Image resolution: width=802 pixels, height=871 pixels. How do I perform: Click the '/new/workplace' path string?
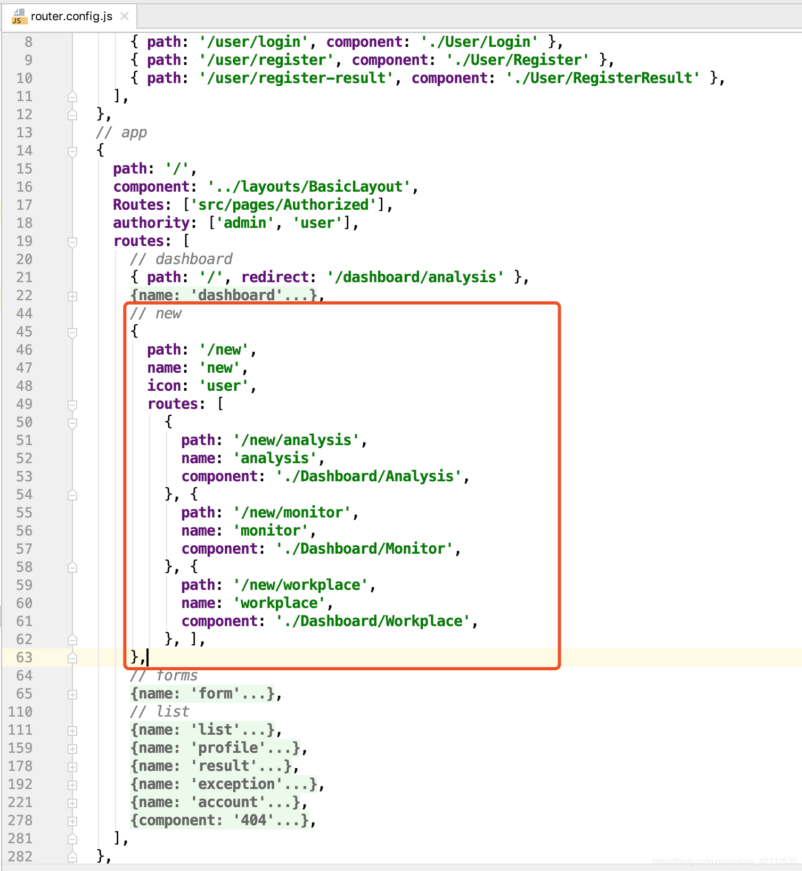[x=301, y=585]
